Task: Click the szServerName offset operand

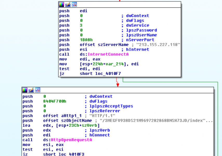Action: [x=113, y=45]
